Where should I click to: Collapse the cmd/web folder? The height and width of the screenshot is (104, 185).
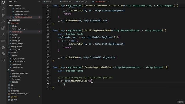[x=15, y=23]
